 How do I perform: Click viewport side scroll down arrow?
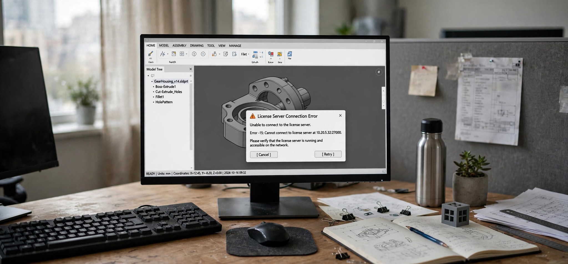pos(384,106)
